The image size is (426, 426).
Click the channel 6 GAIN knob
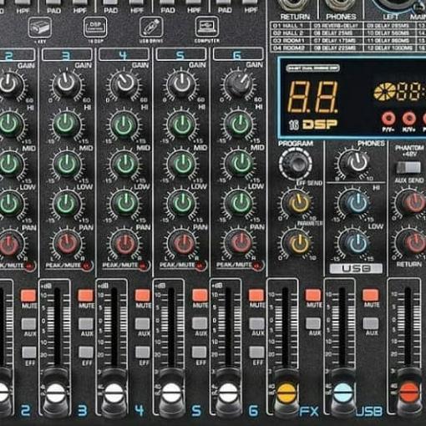[x=239, y=84]
